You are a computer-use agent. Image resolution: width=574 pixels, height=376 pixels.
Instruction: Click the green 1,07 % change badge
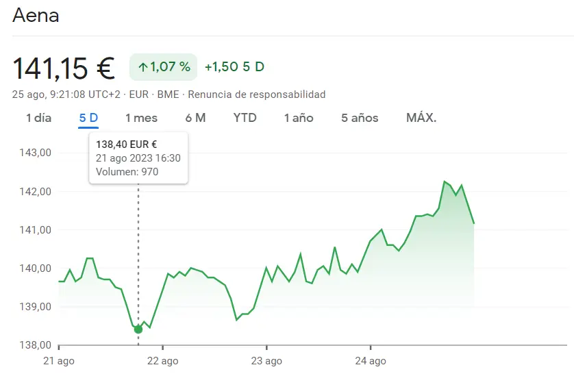pos(163,67)
